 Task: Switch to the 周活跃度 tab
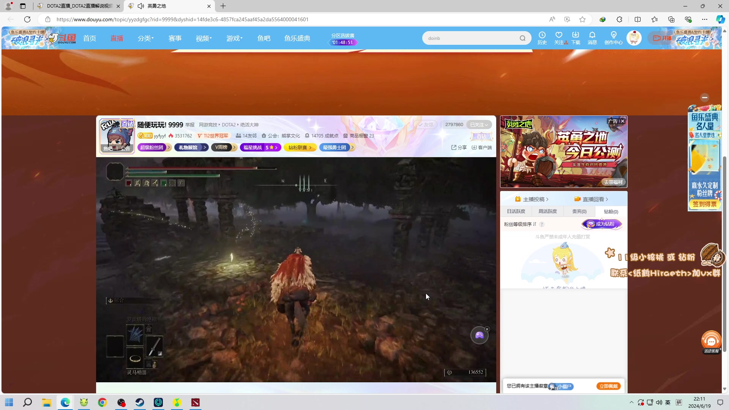coord(548,211)
